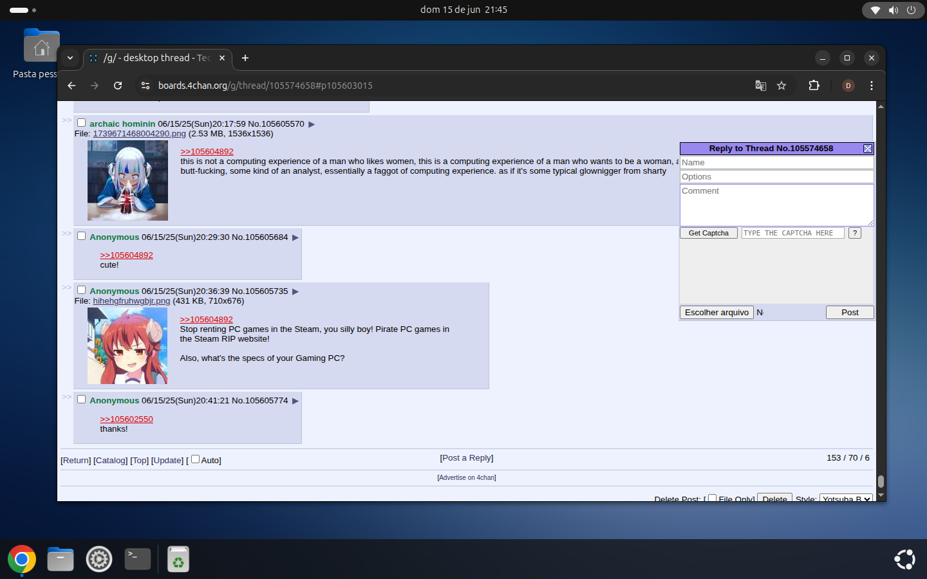Open network indicator in top bar

click(876, 10)
